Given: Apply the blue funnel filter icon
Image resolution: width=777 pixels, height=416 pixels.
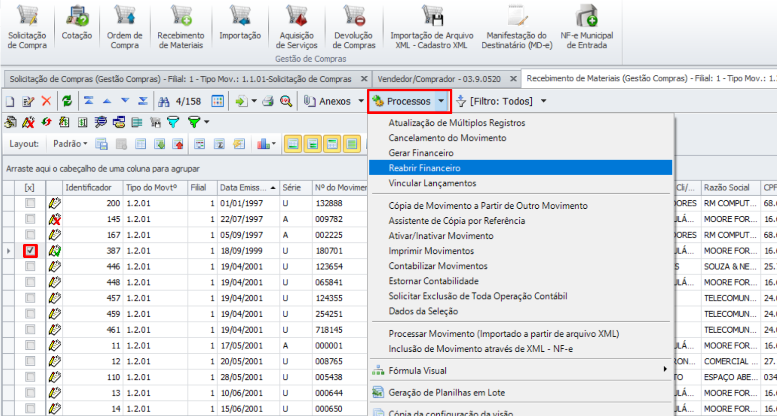Looking at the screenshot, I should tap(173, 121).
